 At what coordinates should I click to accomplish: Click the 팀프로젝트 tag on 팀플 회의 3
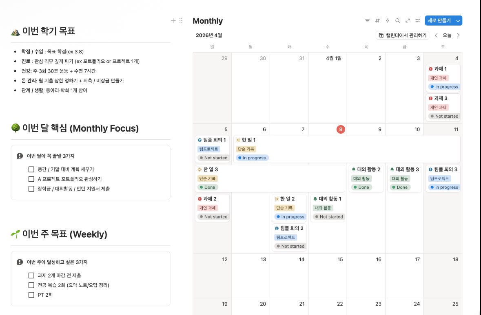pyautogui.click(x=439, y=178)
